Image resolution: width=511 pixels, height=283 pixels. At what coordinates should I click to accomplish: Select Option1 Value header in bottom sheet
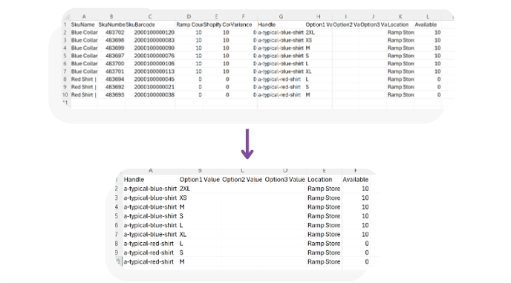tap(200, 180)
